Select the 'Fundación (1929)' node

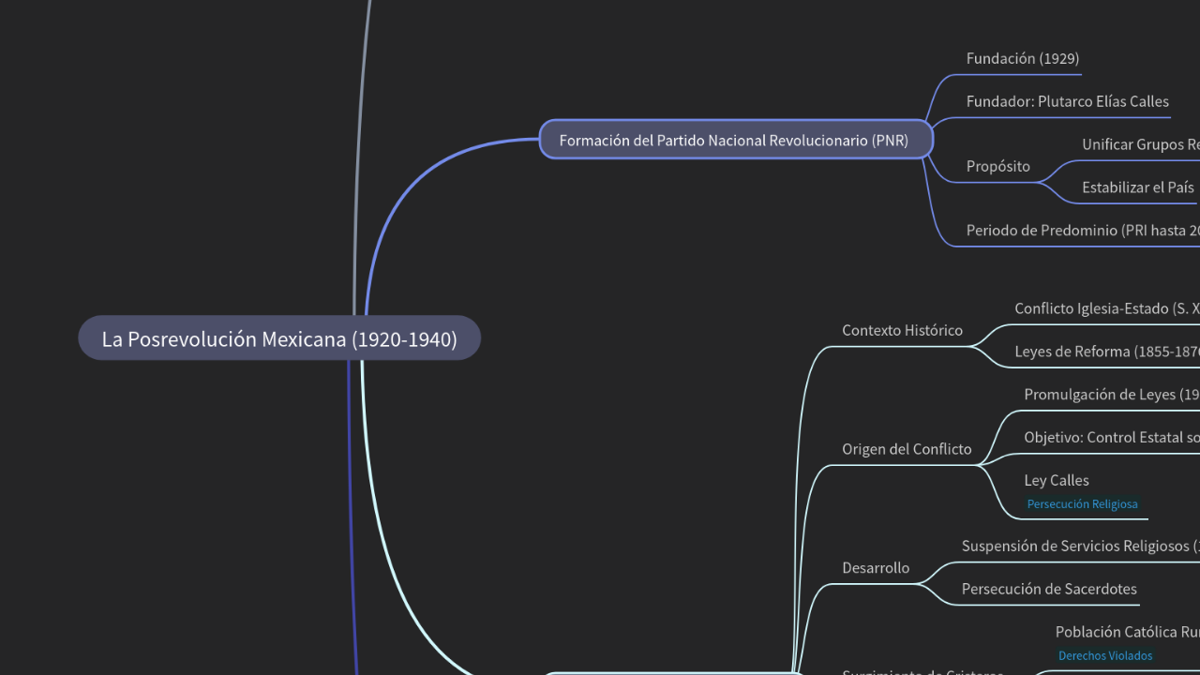1022,58
